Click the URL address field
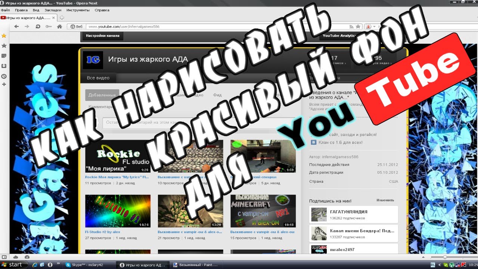The width and height of the screenshot is (478, 269). coord(217,27)
